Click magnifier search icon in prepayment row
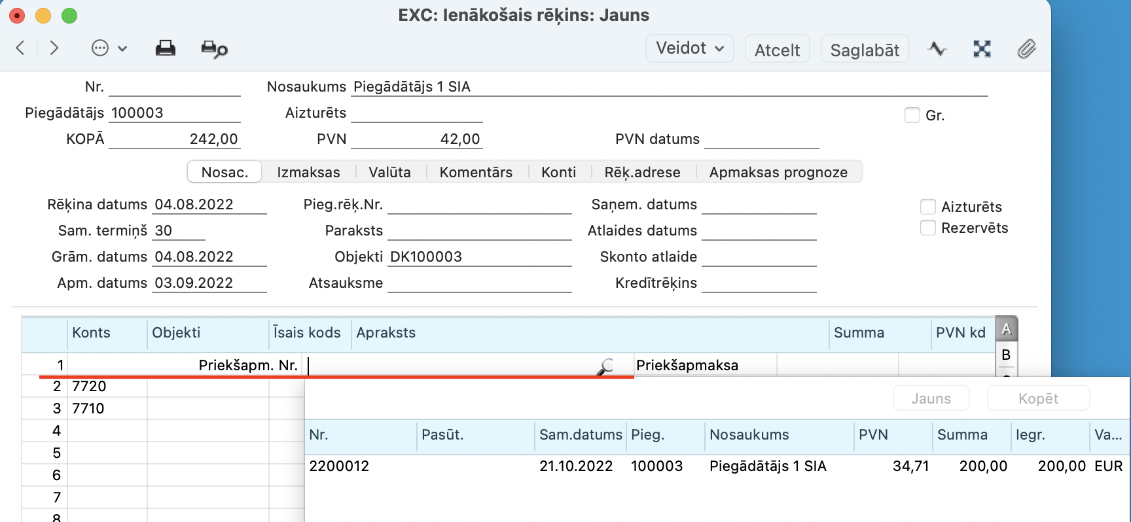The image size is (1131, 522). (605, 366)
